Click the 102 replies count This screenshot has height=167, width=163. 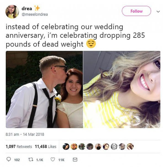(17, 160)
